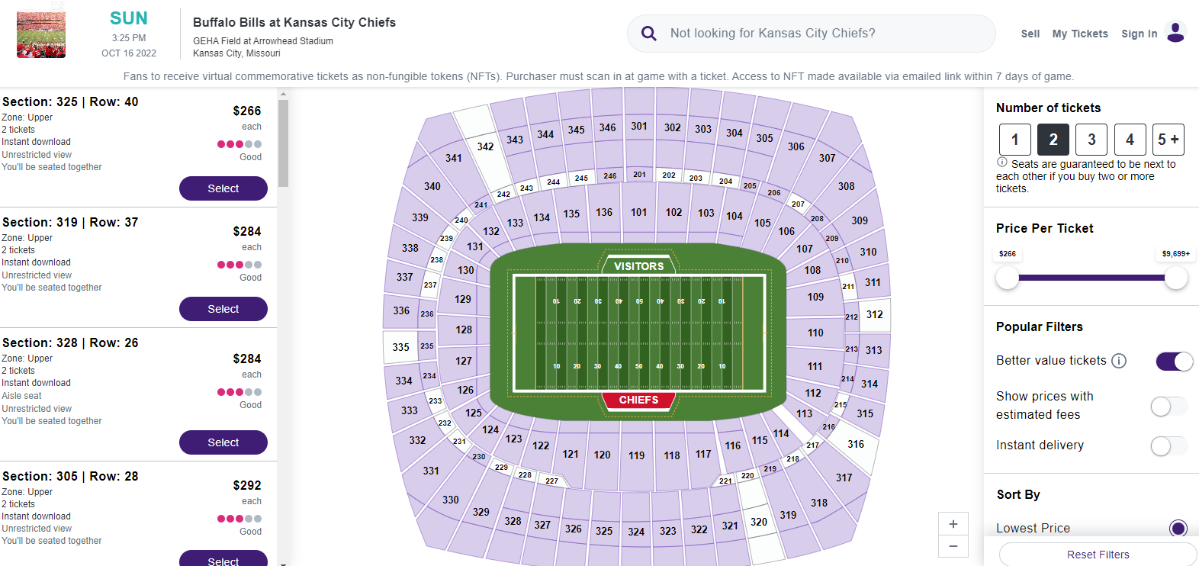
Task: Click the search magnifier icon
Action: click(649, 34)
